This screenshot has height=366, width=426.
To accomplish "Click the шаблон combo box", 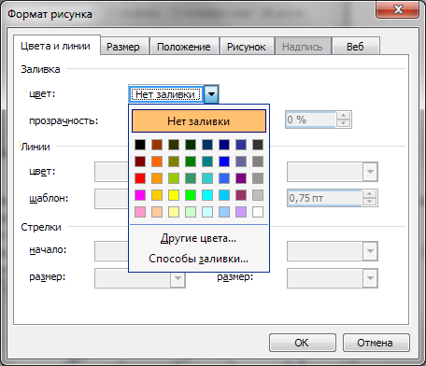I will (112, 199).
